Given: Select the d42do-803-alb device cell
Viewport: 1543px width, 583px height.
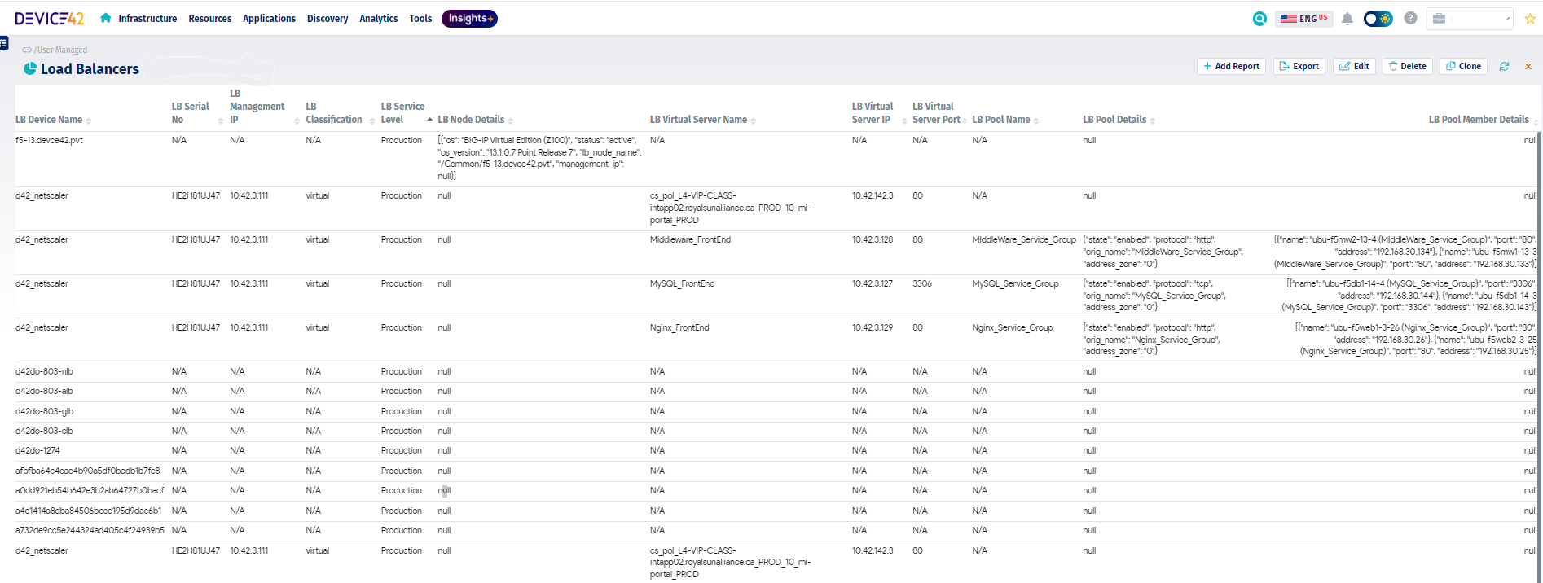Looking at the screenshot, I should pyautogui.click(x=44, y=391).
